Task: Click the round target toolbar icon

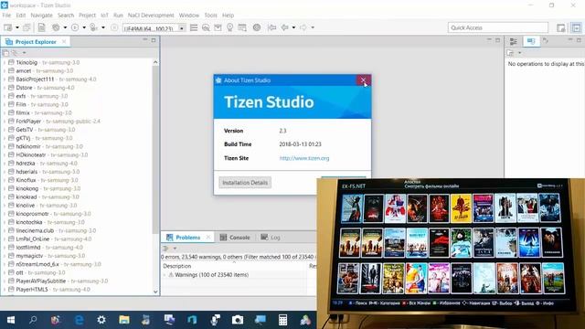Action: pos(257,27)
